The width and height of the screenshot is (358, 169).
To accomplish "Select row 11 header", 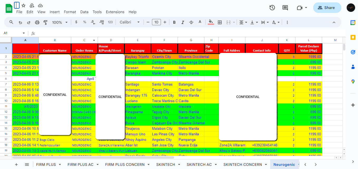I will point(6,106).
